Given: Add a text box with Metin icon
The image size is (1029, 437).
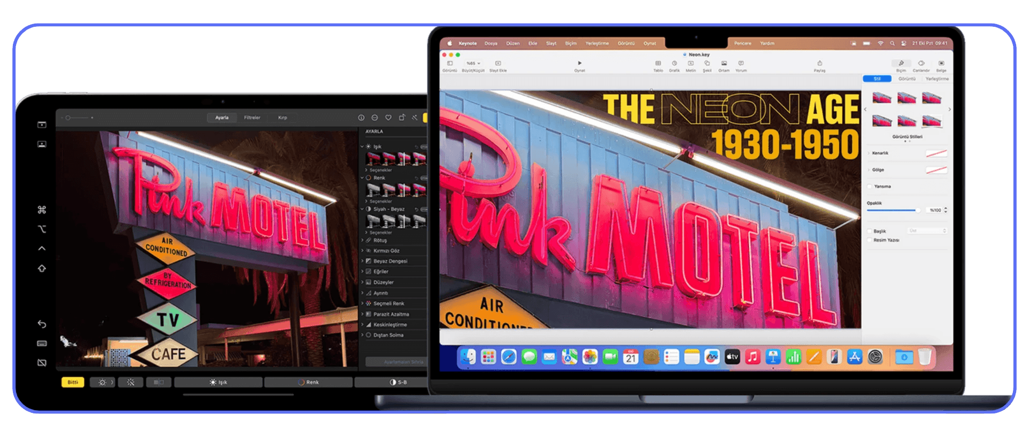Looking at the screenshot, I should coord(691,63).
